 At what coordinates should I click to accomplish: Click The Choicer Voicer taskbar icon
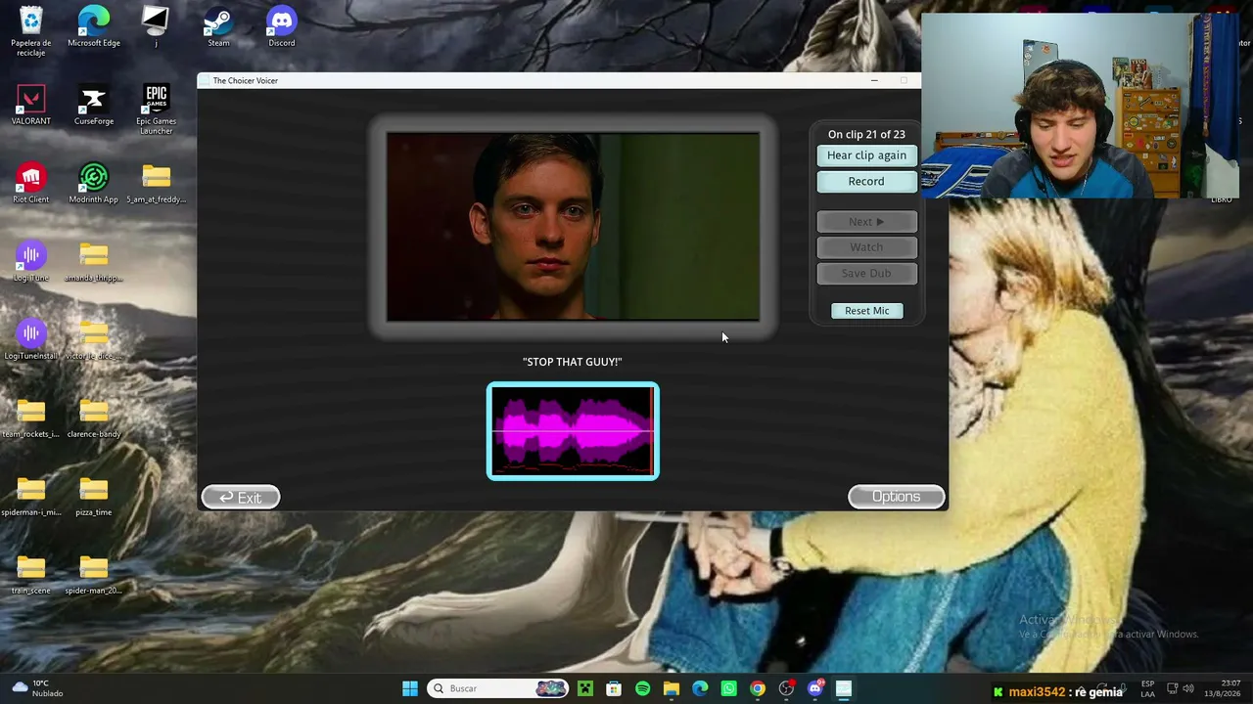[844, 688]
